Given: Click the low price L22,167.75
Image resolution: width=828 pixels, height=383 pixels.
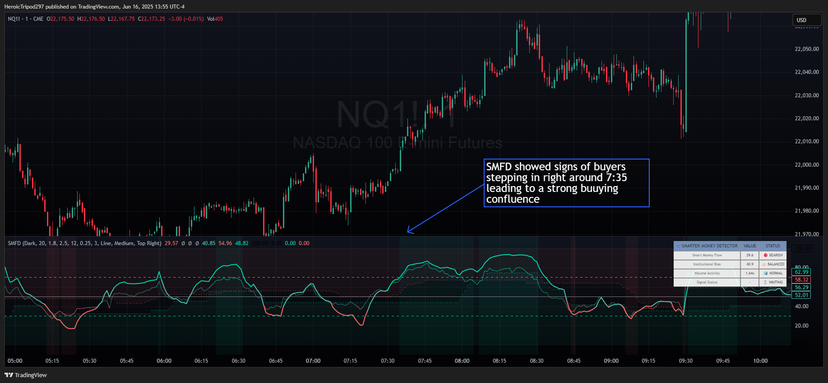Looking at the screenshot, I should point(121,19).
